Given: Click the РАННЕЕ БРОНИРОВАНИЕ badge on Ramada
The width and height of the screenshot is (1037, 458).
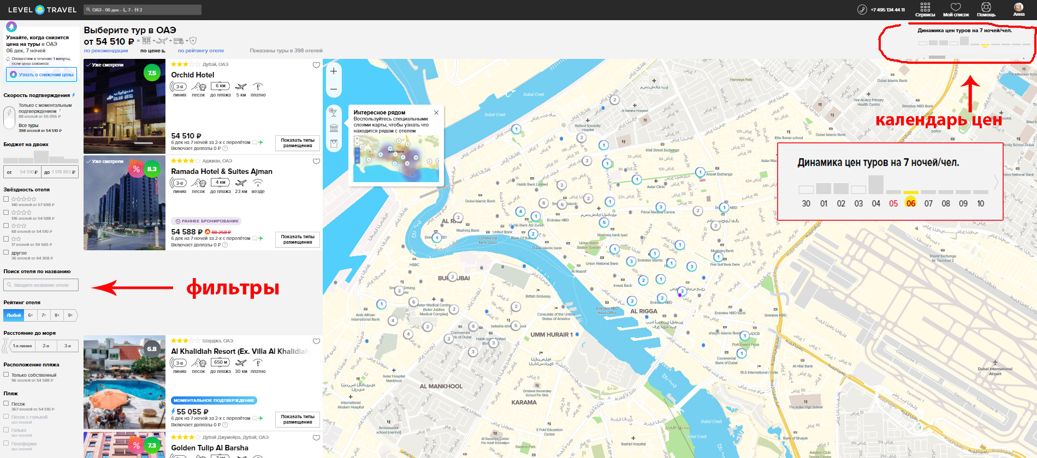Looking at the screenshot, I should pyautogui.click(x=206, y=221).
